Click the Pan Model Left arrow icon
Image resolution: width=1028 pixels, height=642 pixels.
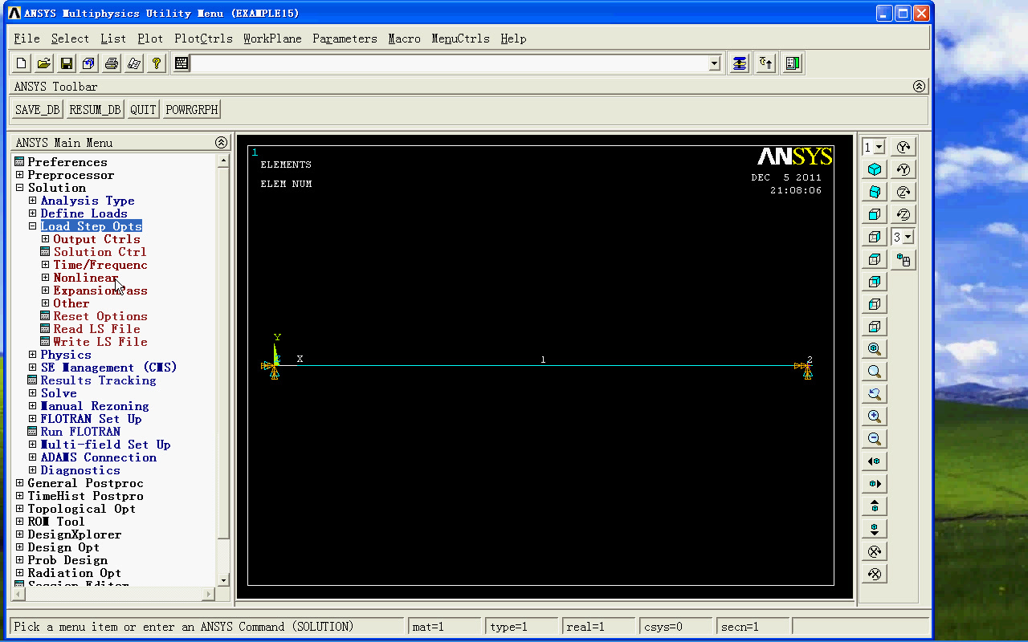(875, 461)
